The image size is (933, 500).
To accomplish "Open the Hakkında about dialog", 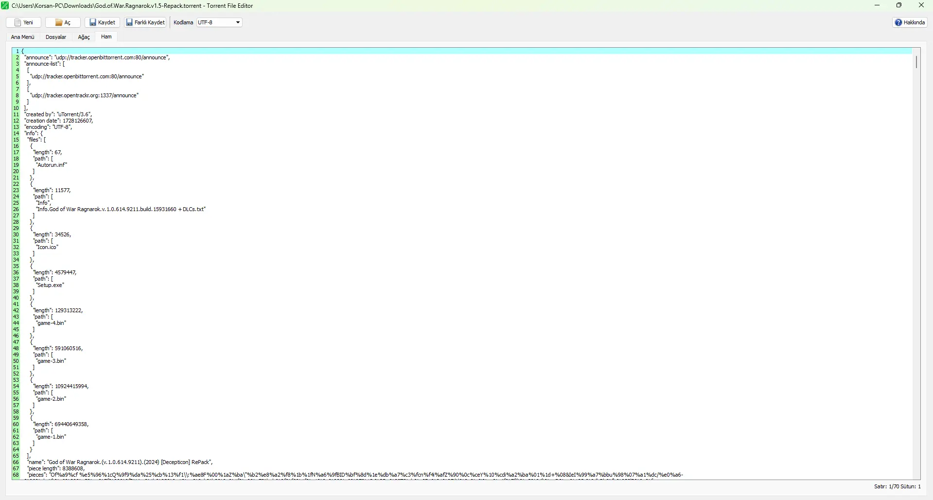I will [910, 22].
